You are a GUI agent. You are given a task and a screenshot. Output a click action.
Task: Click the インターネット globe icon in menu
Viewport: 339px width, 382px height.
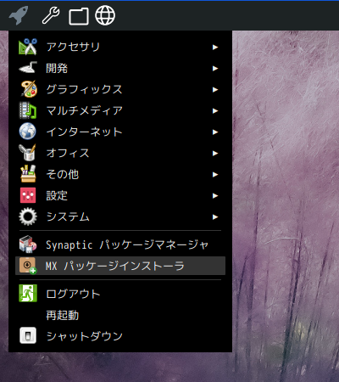tap(28, 132)
